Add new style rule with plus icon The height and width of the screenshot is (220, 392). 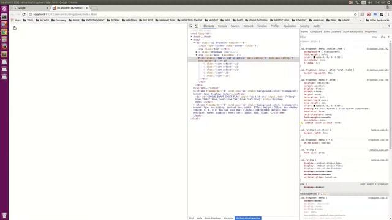pyautogui.click(x=388, y=37)
